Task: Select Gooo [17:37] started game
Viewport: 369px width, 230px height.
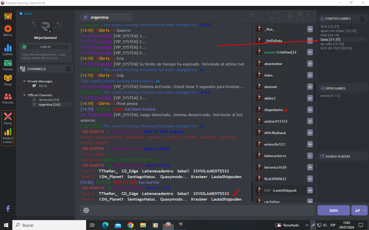Action: [330, 39]
